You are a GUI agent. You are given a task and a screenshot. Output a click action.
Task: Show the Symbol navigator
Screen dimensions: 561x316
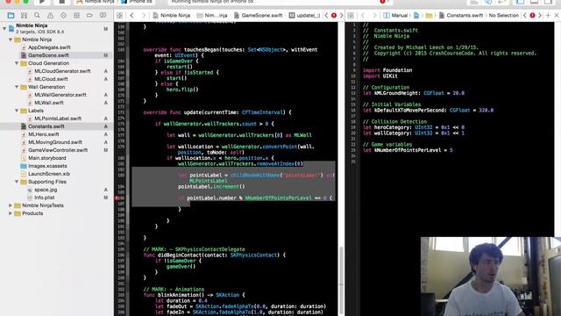(x=24, y=16)
